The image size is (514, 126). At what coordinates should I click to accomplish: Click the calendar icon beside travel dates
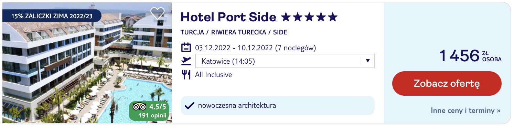click(x=186, y=48)
